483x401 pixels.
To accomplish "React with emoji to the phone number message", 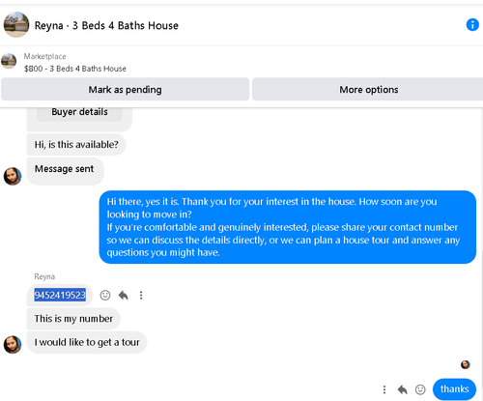I will tap(105, 295).
